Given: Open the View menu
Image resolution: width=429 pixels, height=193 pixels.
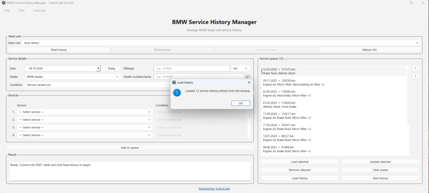Looking at the screenshot, I should coord(22,10).
